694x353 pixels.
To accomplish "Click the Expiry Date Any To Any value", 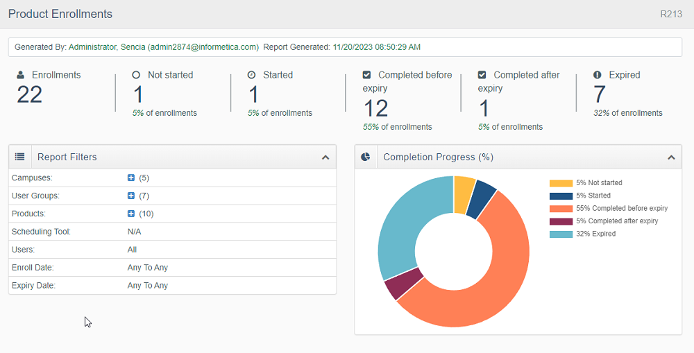I will click(x=148, y=285).
